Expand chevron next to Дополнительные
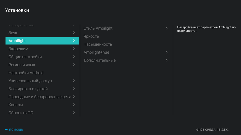Image resolution: width=241 pixels, height=135 pixels. (167, 60)
